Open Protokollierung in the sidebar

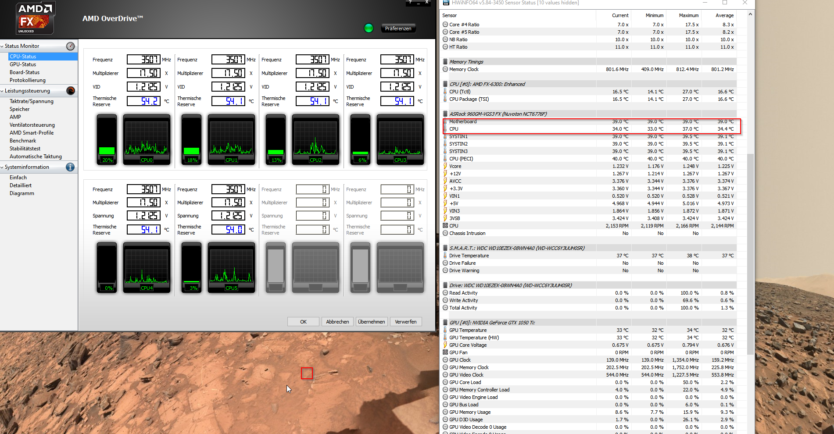click(x=28, y=80)
